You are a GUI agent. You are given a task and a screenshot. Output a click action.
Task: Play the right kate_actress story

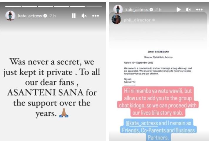point(179,9)
